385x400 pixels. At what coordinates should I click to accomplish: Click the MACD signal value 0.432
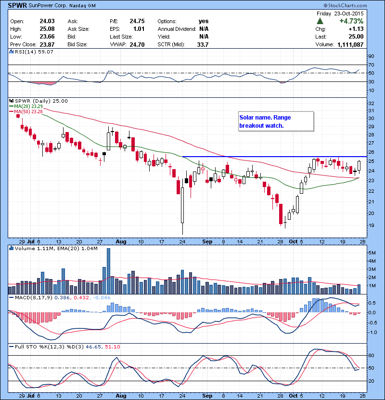point(81,297)
